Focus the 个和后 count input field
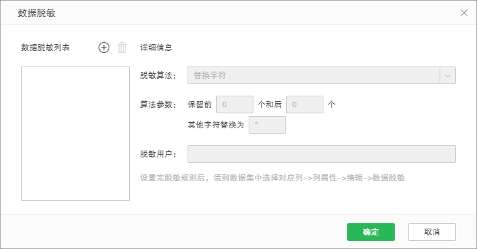This screenshot has width=477, height=249. pos(304,104)
